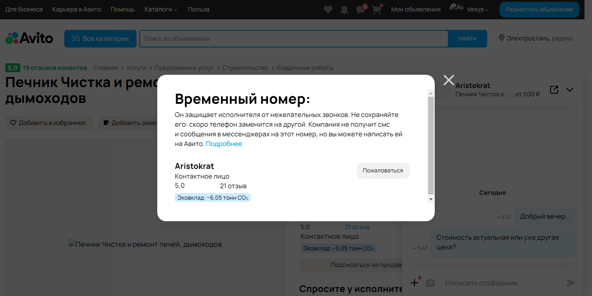Click Подробнее link in dialog
The image size is (592, 296).
point(224,144)
